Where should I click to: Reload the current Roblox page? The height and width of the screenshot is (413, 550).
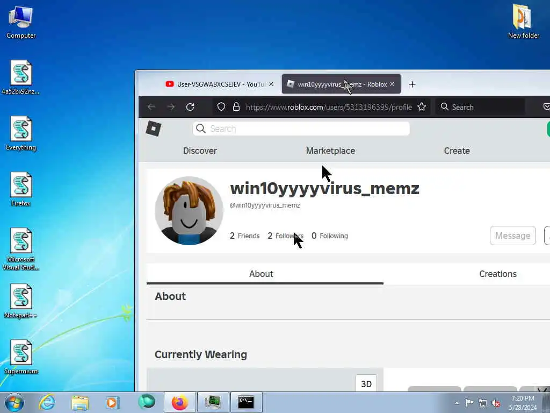click(x=190, y=107)
